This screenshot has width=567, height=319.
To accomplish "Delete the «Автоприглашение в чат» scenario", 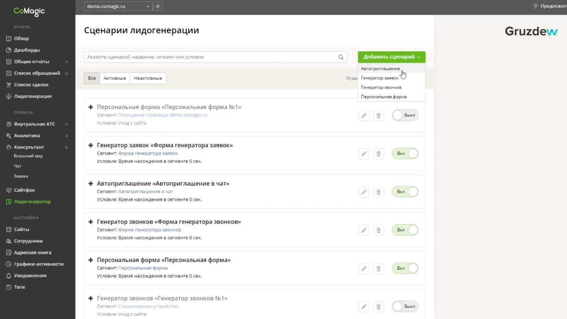I will pyautogui.click(x=378, y=192).
